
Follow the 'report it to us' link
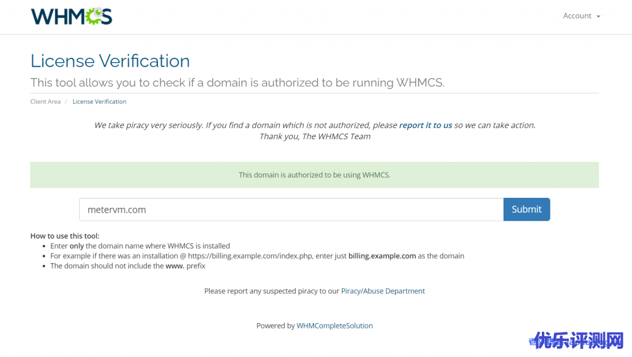click(x=425, y=125)
